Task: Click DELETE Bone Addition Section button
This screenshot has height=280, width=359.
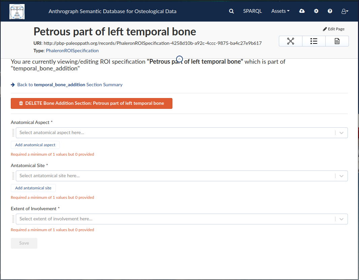Action: tap(91, 103)
